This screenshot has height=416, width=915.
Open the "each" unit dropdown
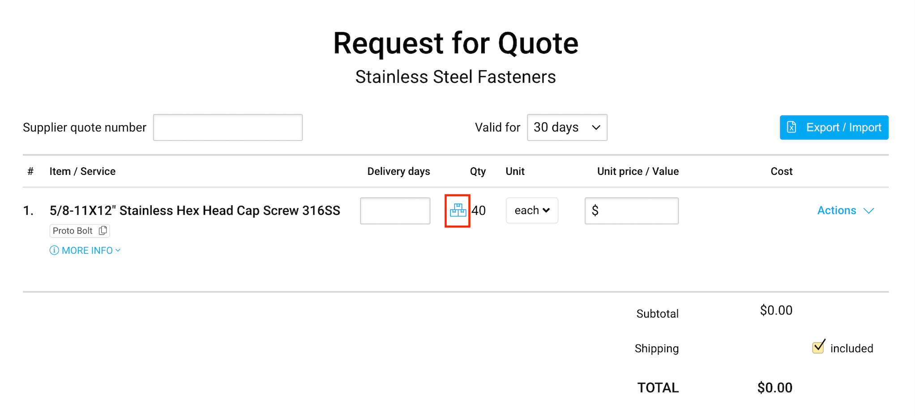coord(532,210)
